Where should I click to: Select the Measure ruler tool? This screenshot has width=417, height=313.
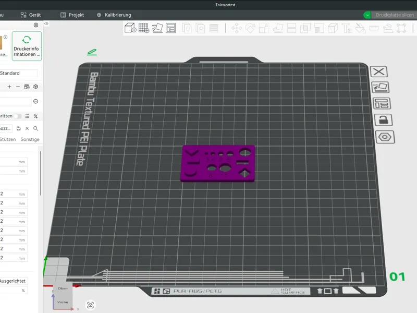[374, 28]
